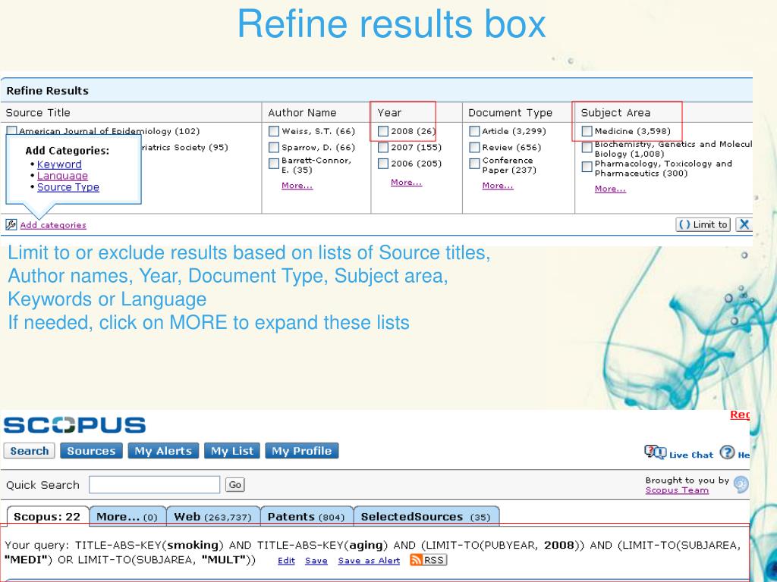This screenshot has height=582, width=777.
Task: Check the Barrett-Connor, E. author checkbox
Action: [x=273, y=164]
